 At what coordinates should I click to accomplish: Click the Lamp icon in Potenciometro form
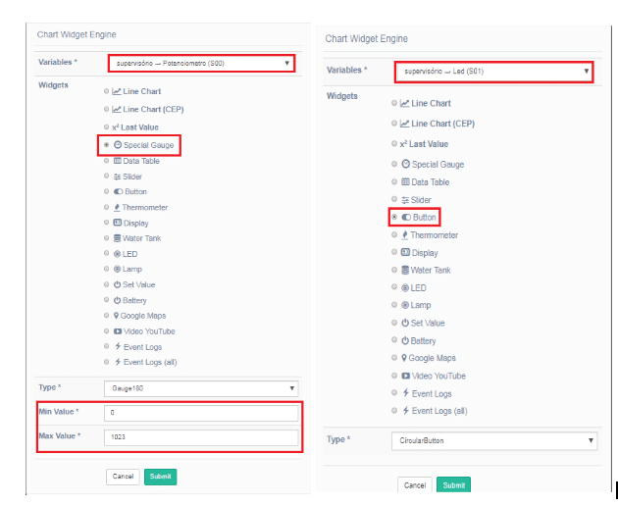point(117,269)
